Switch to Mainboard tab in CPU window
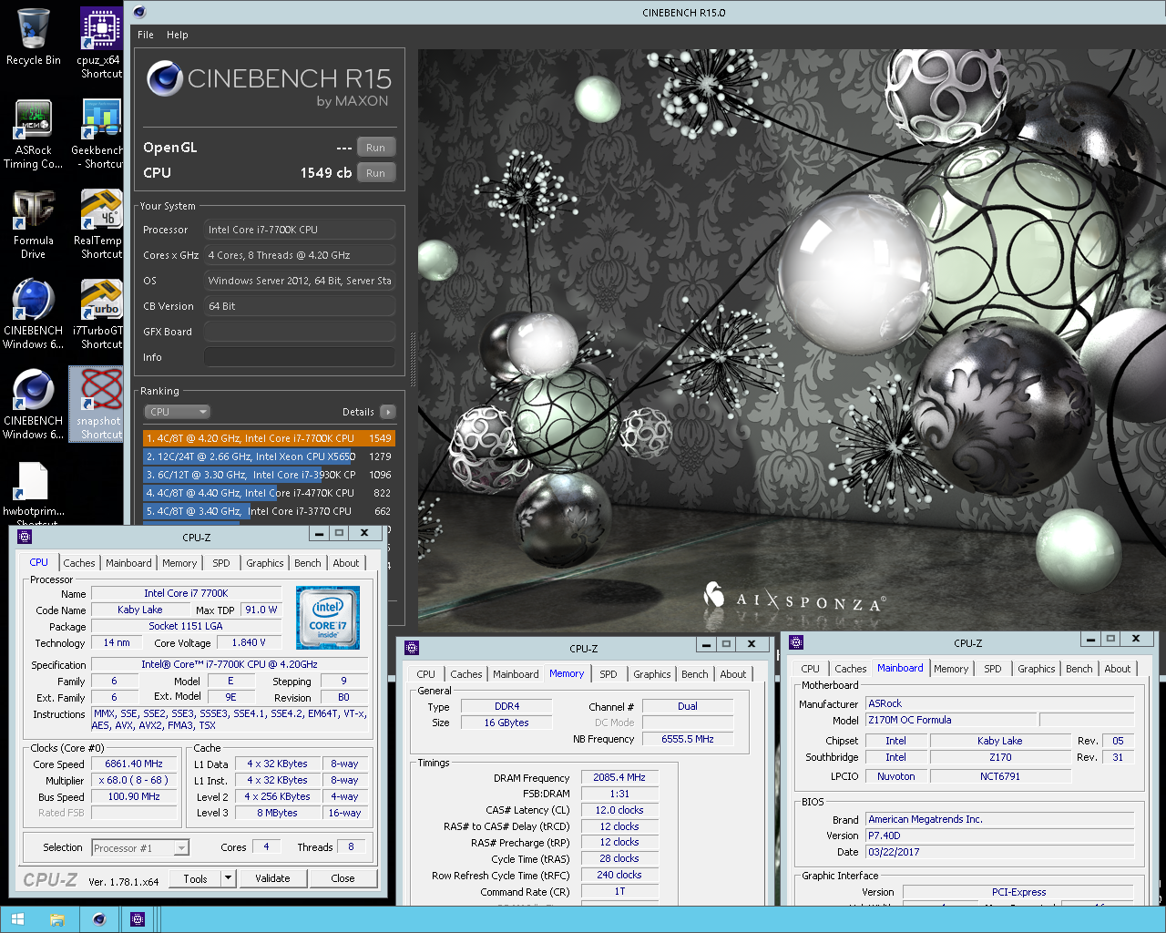 [x=128, y=563]
